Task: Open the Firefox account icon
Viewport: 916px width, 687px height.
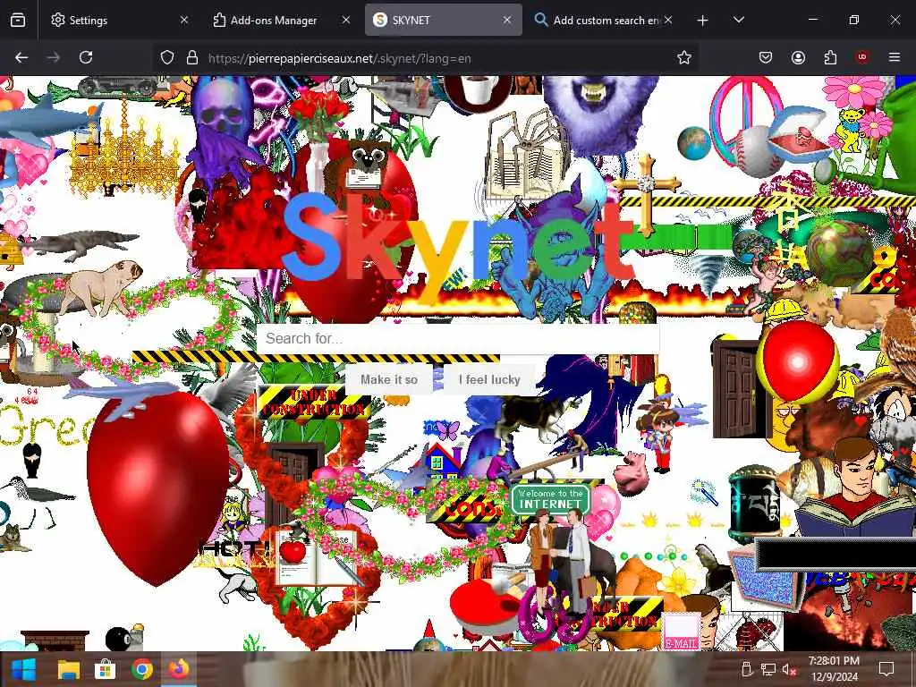Action: point(798,57)
